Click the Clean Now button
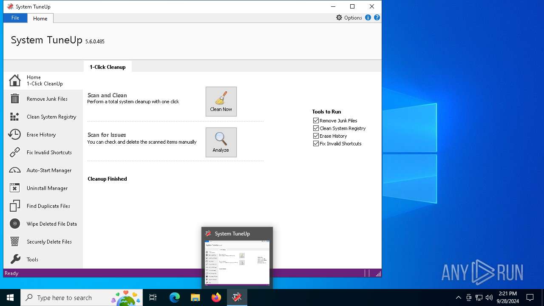544x306 pixels. click(221, 102)
